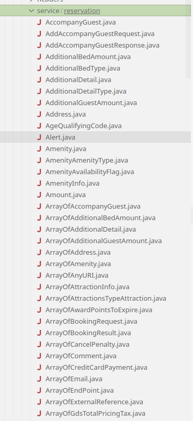
Task: Select the reservation folder name
Action: click(x=82, y=11)
